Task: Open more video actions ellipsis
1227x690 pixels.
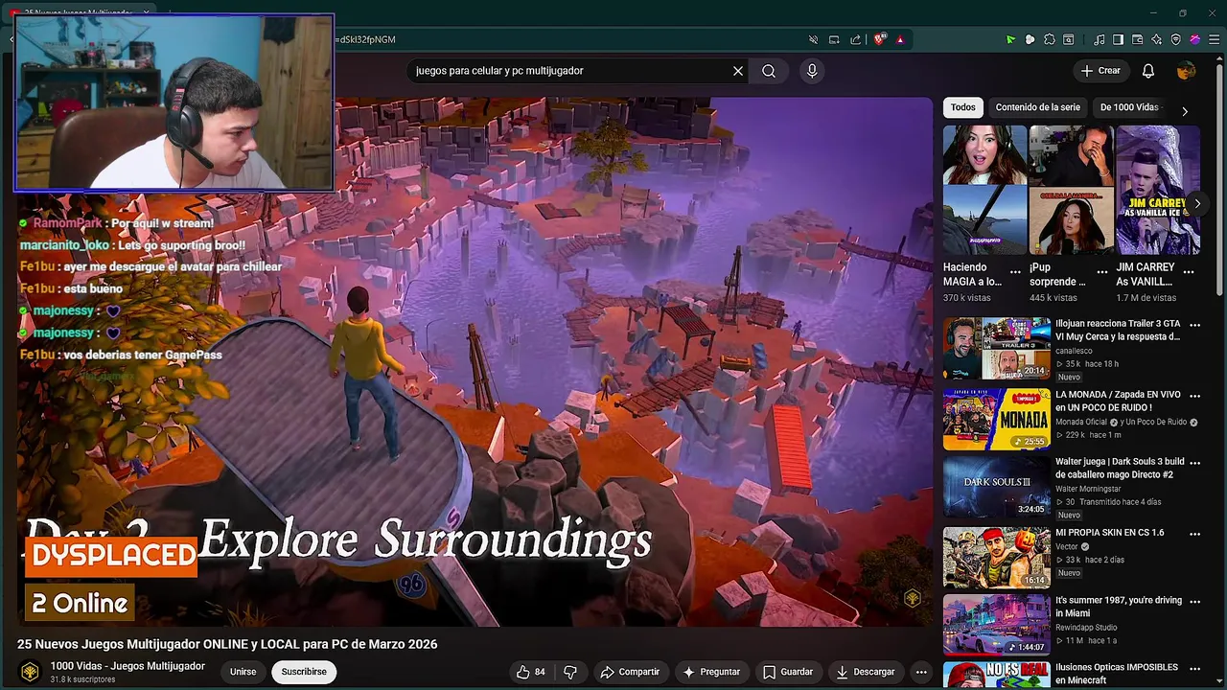Action: 921,672
